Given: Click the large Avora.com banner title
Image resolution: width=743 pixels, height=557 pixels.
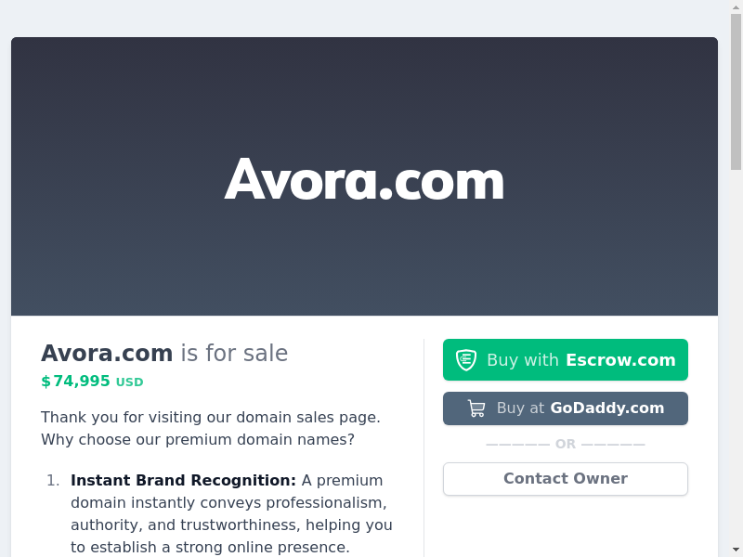Looking at the screenshot, I should pos(364,179).
